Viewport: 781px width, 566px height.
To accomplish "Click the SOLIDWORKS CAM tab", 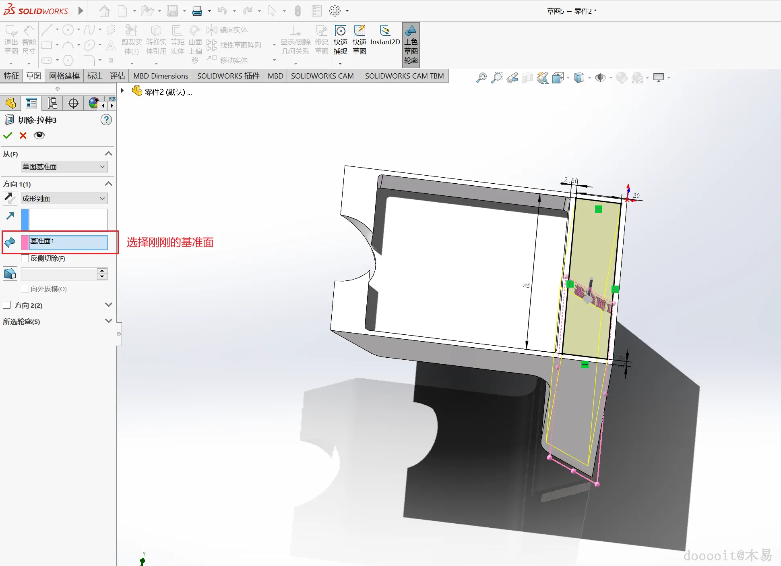I will pyautogui.click(x=322, y=76).
